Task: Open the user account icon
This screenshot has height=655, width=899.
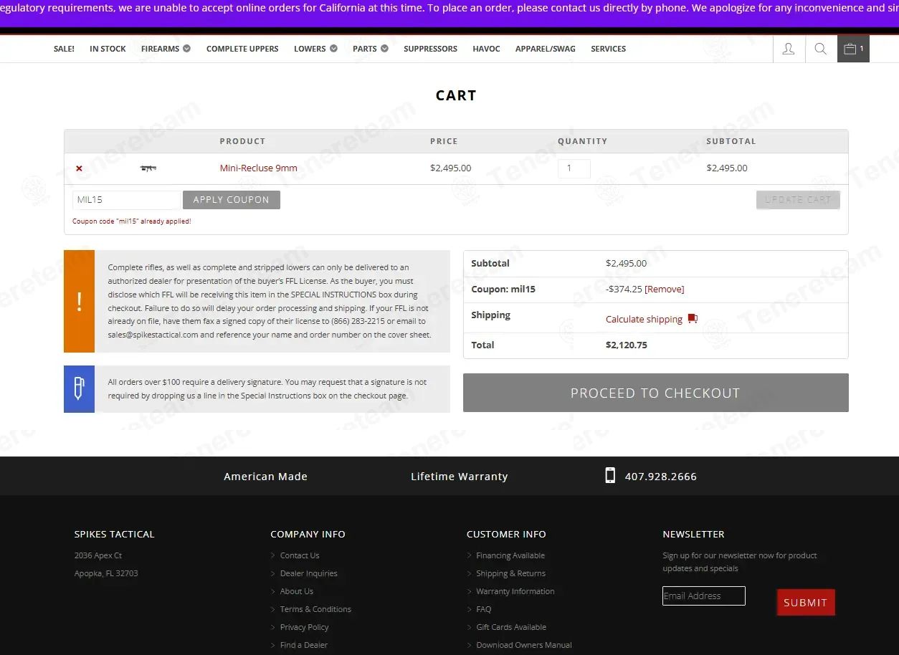Action: coord(789,49)
